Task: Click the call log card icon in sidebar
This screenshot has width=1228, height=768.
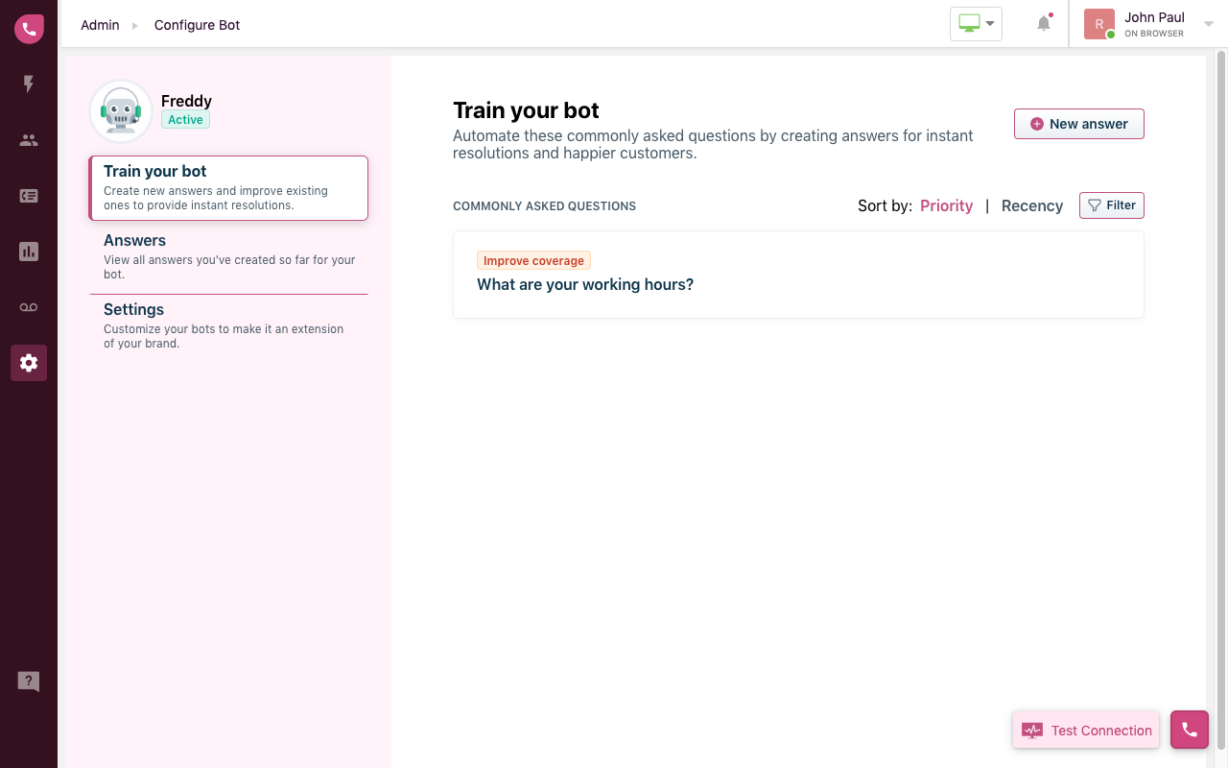Action: [x=29, y=195]
